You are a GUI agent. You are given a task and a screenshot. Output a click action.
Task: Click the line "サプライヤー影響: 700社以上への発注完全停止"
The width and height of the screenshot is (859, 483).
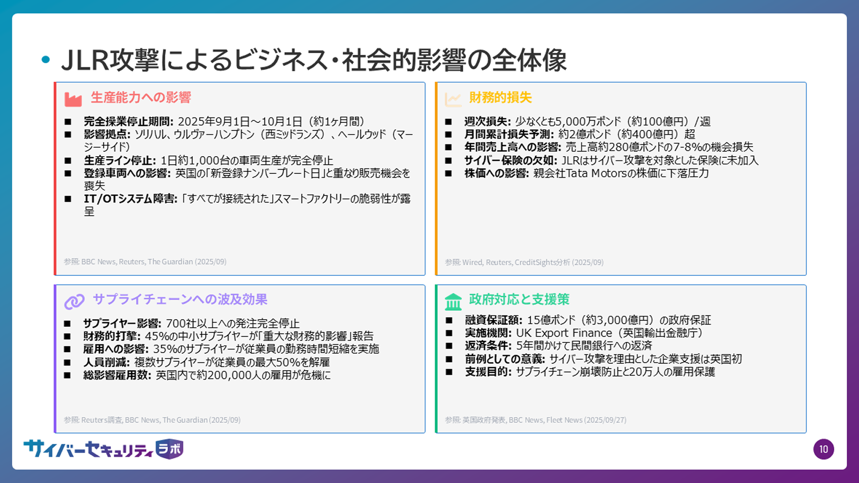191,323
